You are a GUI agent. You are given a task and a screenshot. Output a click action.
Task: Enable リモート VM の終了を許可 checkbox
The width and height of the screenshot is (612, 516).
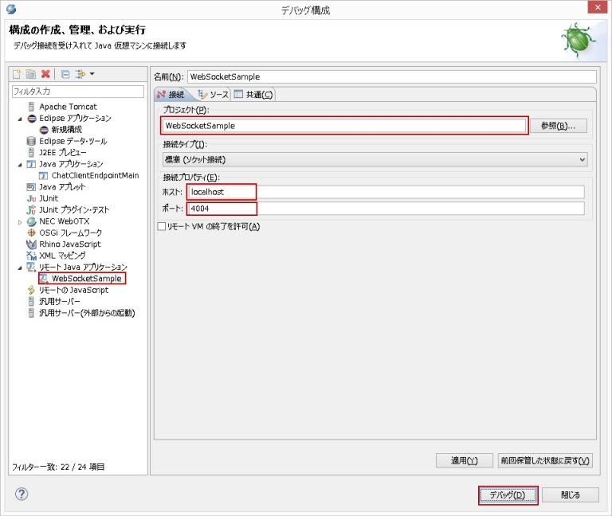pyautogui.click(x=162, y=227)
